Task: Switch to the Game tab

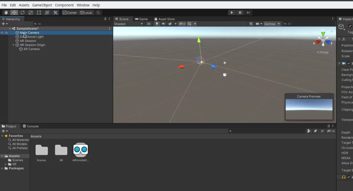Action: (x=141, y=19)
